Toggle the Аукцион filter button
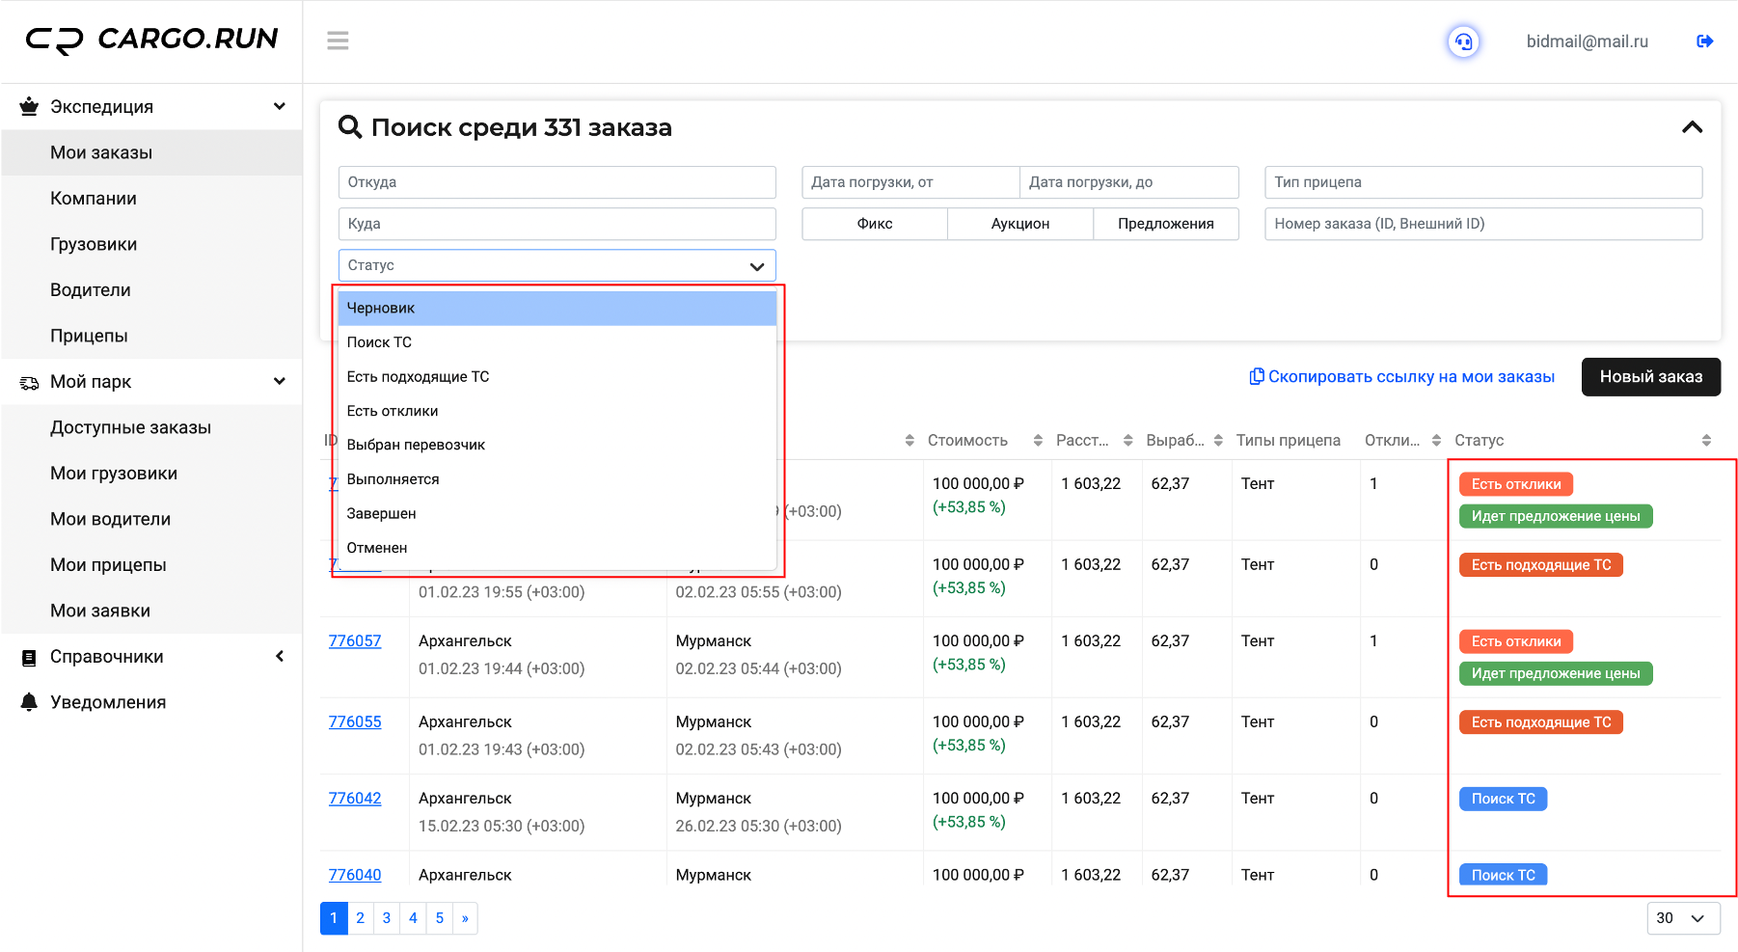The image size is (1738, 952). (x=1020, y=224)
